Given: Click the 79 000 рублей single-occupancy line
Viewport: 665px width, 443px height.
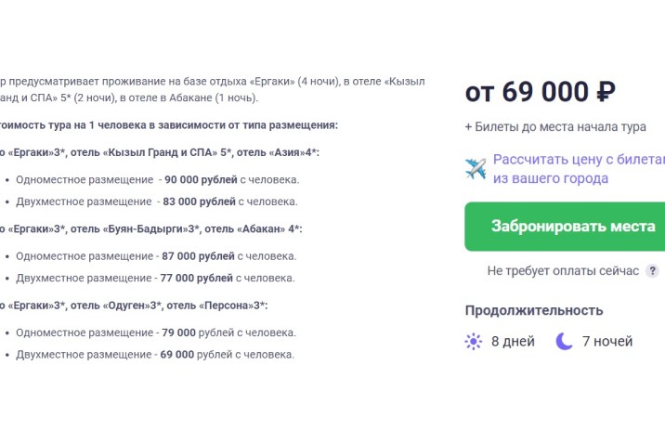Looking at the screenshot, I should coord(156,332).
